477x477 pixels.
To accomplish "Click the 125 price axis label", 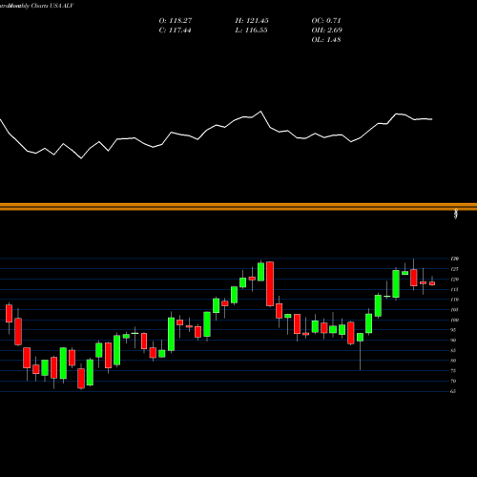I will pyautogui.click(x=454, y=269).
